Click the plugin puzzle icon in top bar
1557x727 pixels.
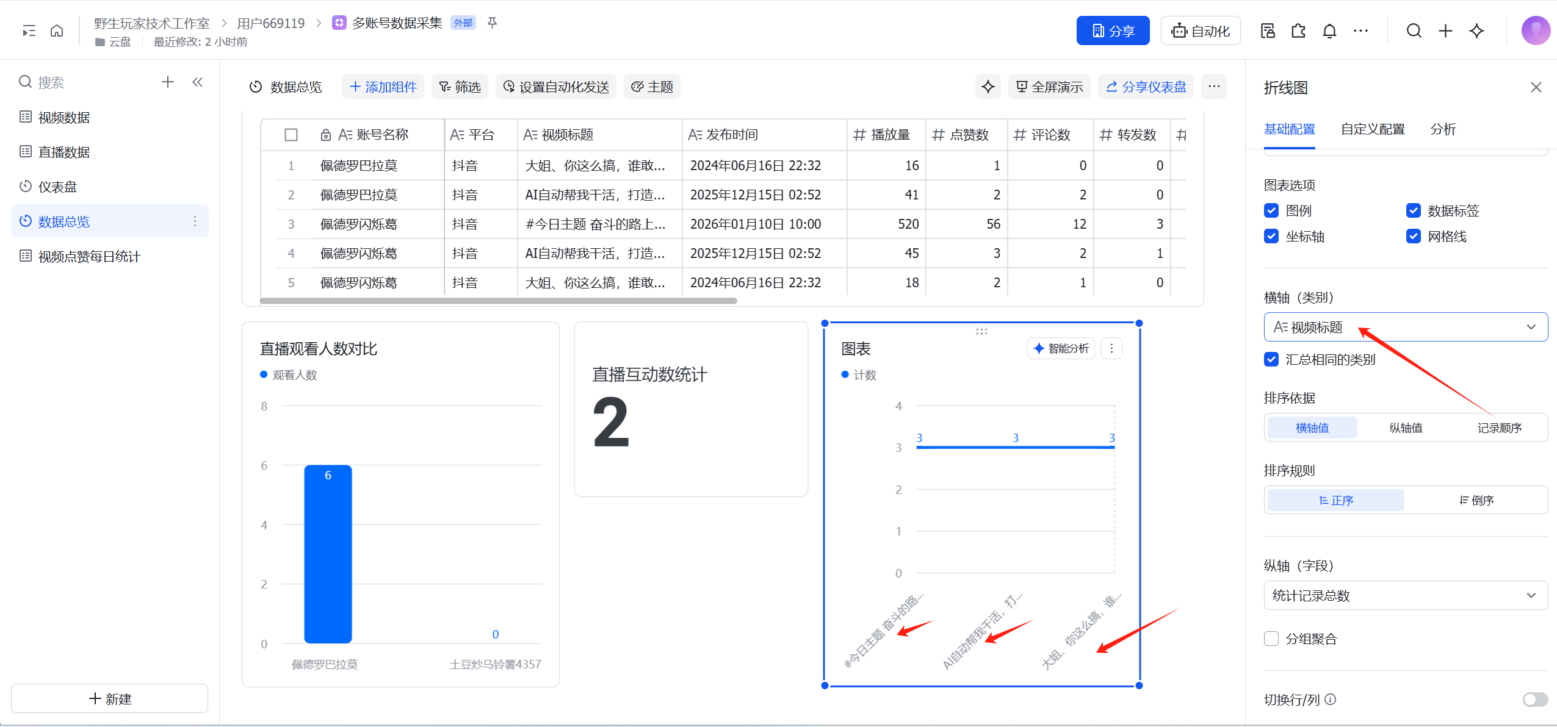tap(1298, 30)
